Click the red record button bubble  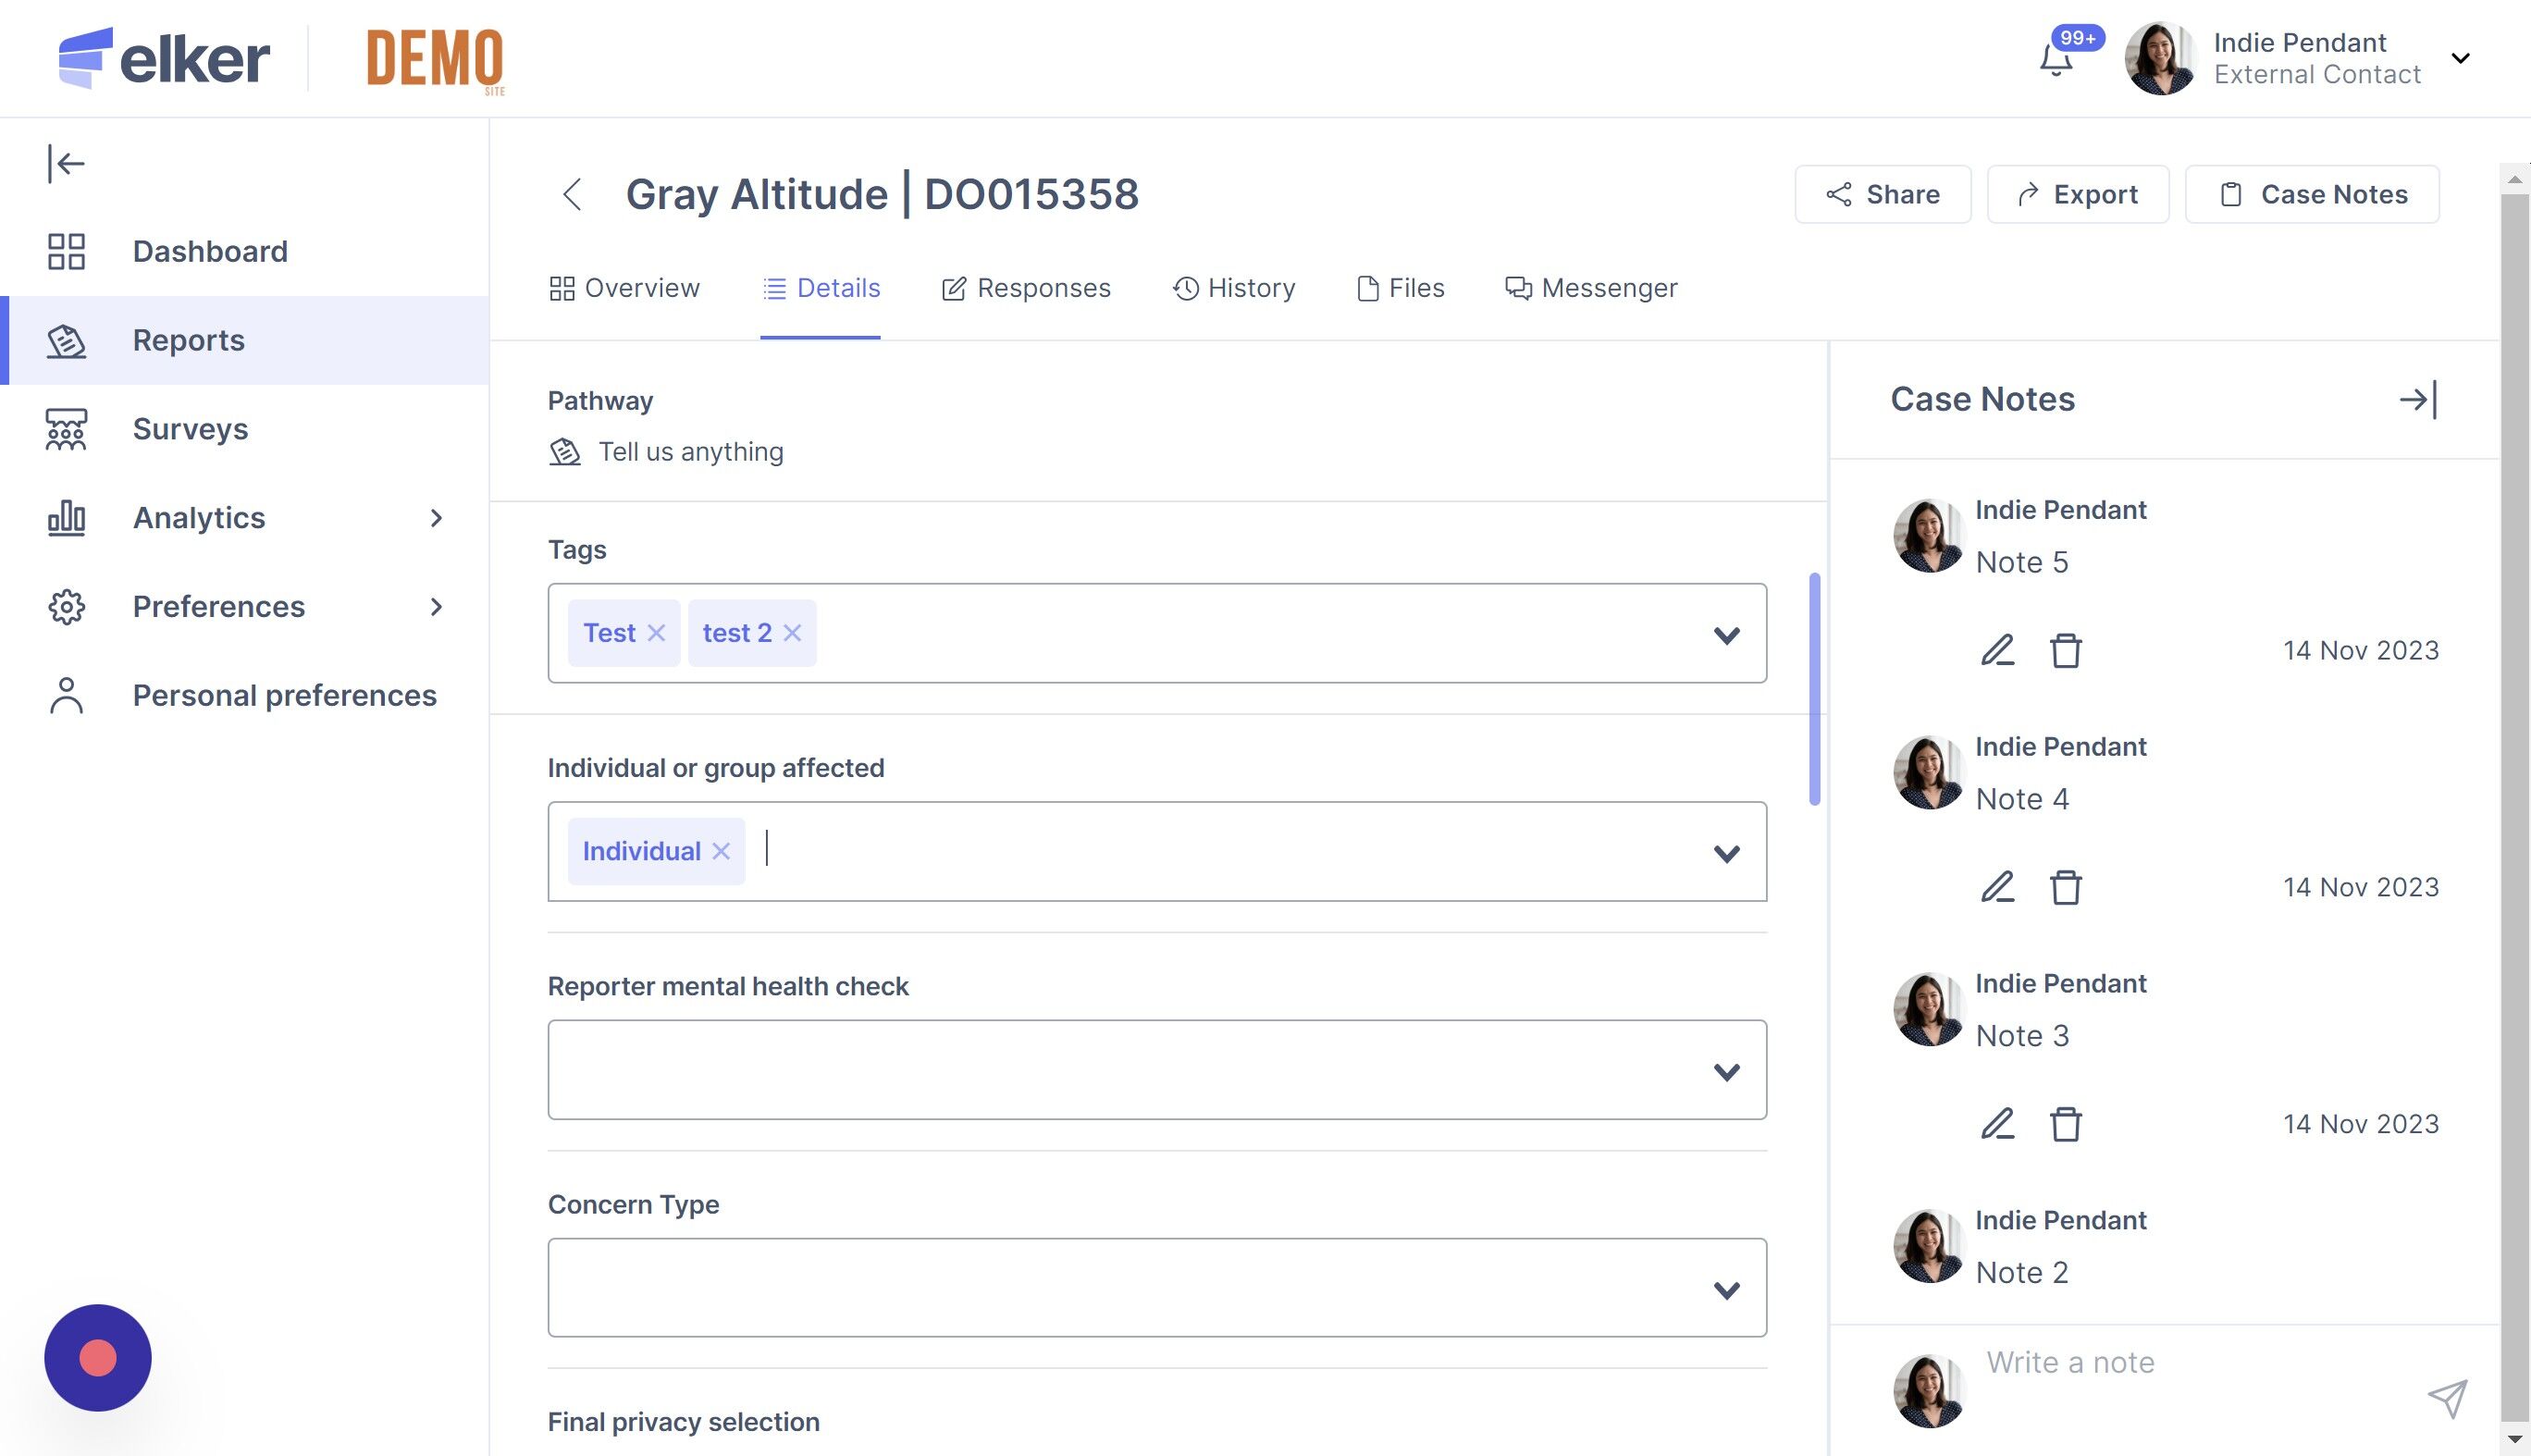coord(98,1357)
